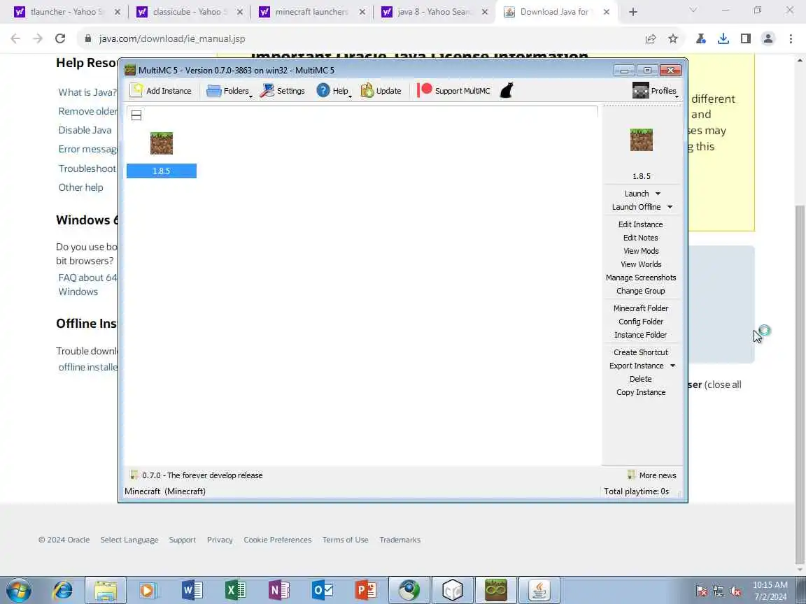Reload the Java download page
This screenshot has height=604, width=806.
[60, 38]
